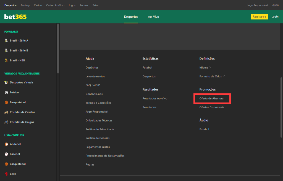Open Procedimento de Reclamações

[x=105, y=156]
